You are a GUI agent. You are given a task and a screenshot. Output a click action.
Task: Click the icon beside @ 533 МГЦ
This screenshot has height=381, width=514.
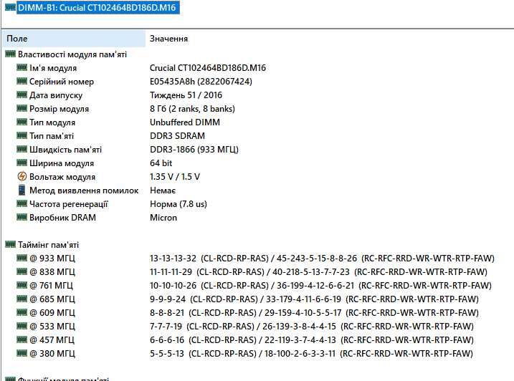point(22,326)
